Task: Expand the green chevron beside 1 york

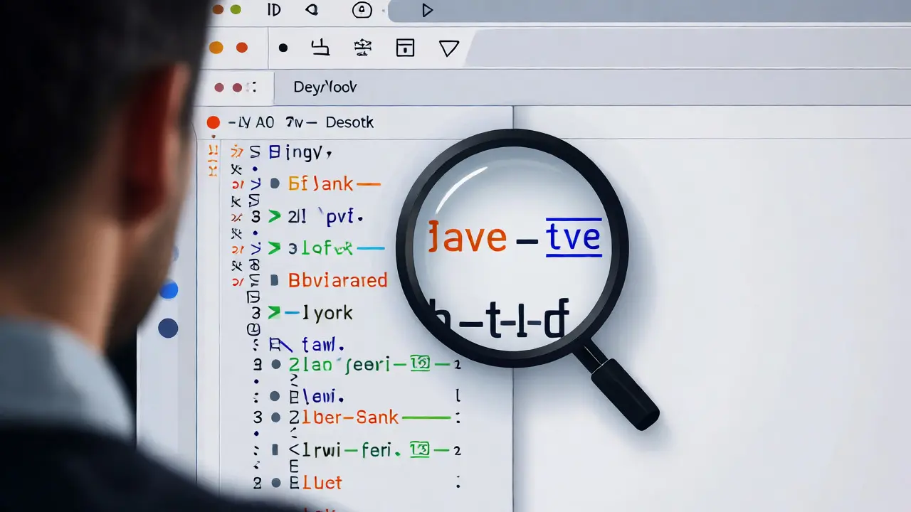Action: pos(274,312)
